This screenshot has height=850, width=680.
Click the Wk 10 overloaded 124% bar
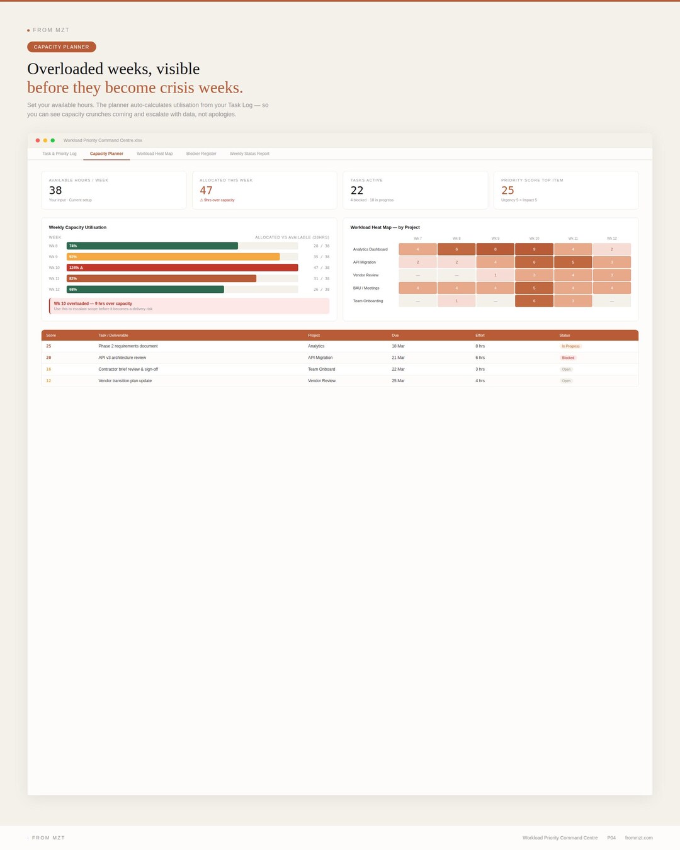(183, 268)
